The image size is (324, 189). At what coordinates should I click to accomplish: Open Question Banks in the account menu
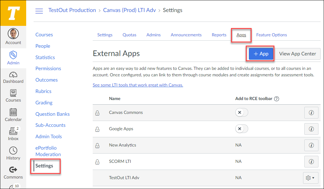tap(52, 114)
